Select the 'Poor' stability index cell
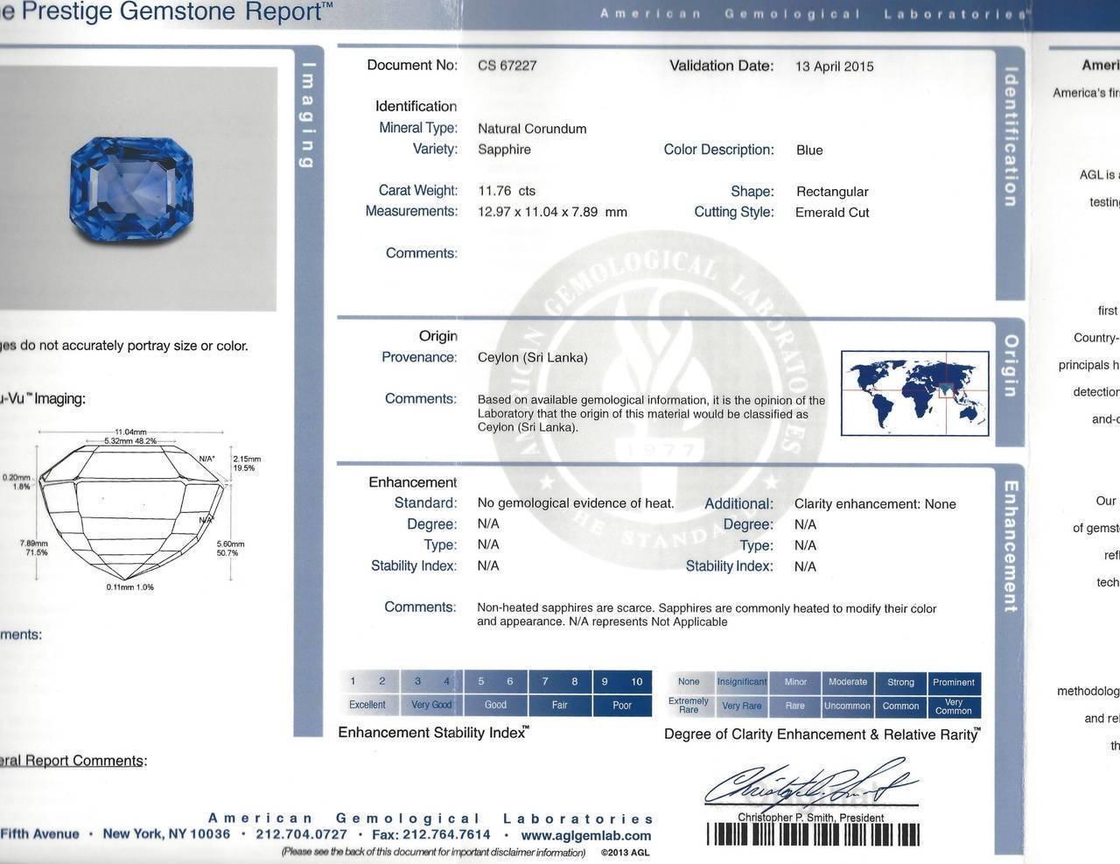1120x864 pixels. [x=622, y=705]
